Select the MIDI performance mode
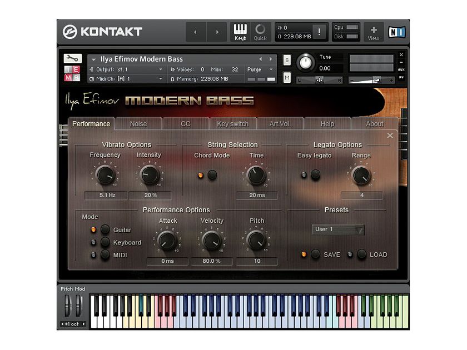The image size is (467, 350). pyautogui.click(x=106, y=256)
